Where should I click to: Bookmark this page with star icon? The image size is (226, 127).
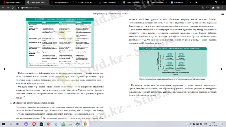[x=207, y=8]
